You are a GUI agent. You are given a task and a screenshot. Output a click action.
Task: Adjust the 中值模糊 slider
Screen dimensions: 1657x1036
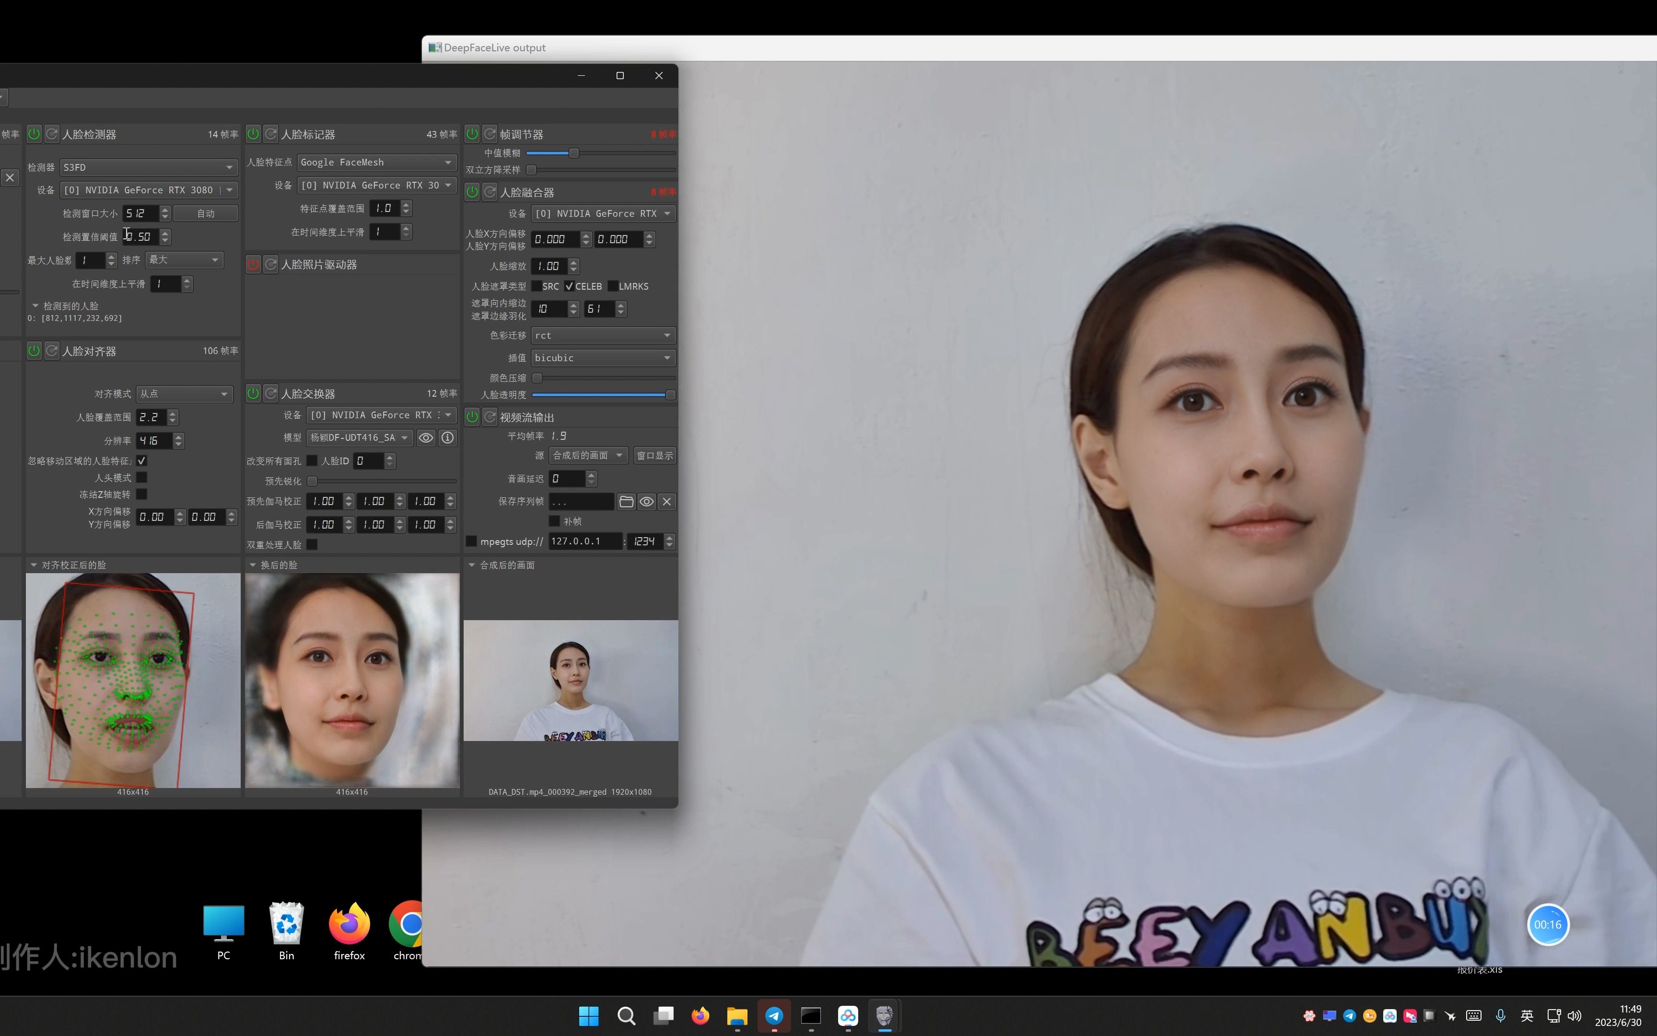coord(601,153)
